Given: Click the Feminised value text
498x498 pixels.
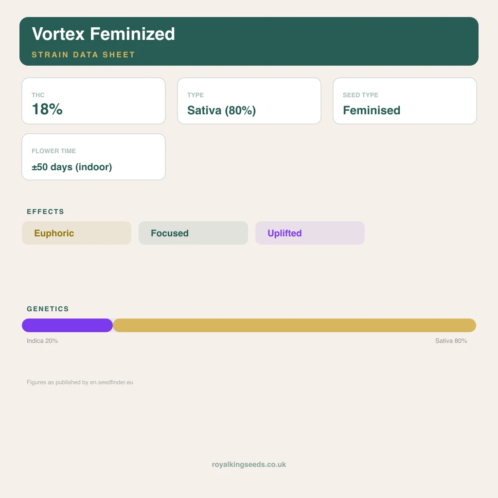Looking at the screenshot, I should pyautogui.click(x=372, y=110).
